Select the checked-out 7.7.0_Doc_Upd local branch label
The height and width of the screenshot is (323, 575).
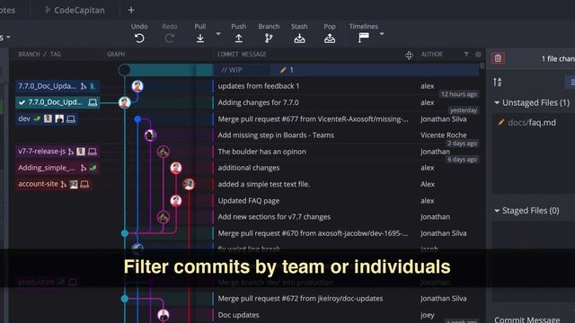point(57,102)
